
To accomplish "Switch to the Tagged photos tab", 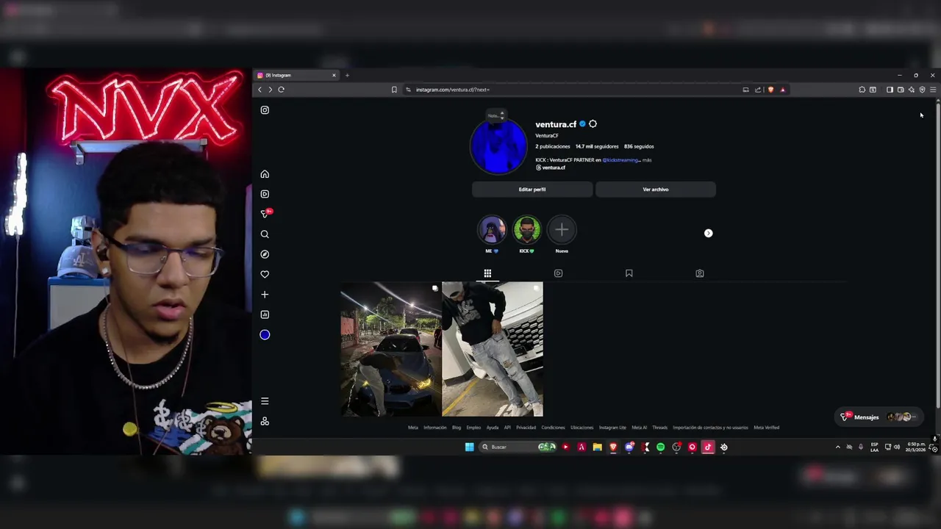I will click(700, 273).
